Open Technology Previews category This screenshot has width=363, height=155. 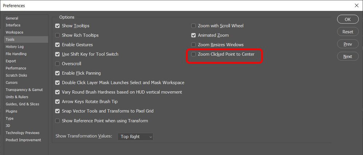click(x=23, y=133)
